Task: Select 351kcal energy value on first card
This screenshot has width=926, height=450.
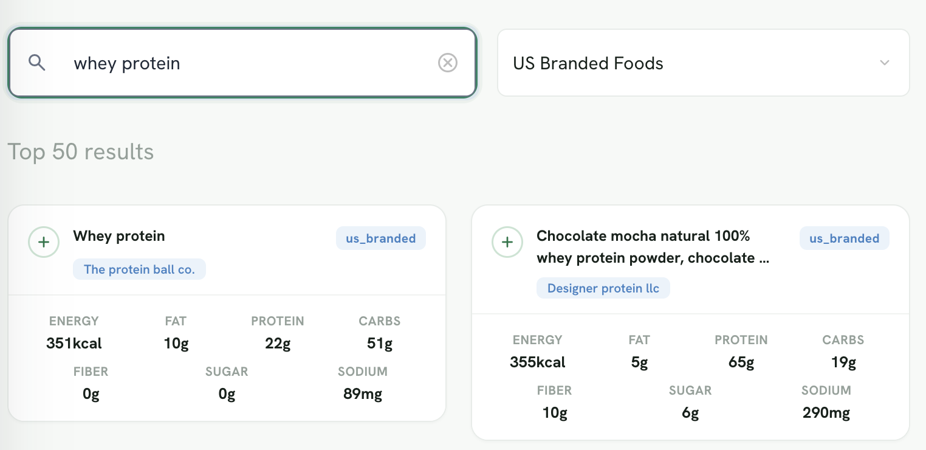Action: (74, 344)
